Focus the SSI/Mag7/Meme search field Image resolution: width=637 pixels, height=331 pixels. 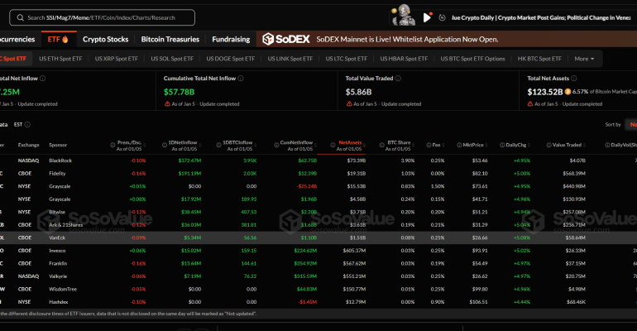102,17
